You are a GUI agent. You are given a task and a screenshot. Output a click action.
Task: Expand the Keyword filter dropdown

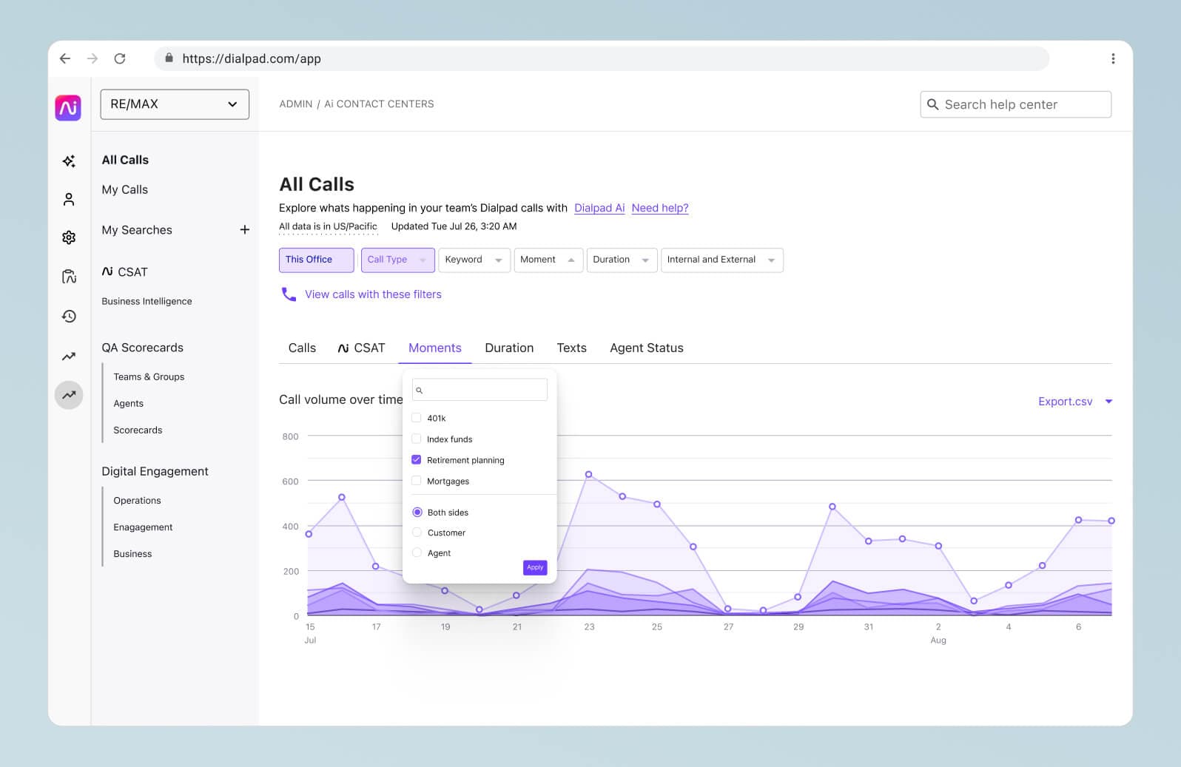[x=474, y=260]
